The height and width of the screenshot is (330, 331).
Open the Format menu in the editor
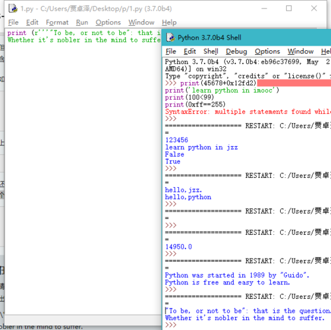[57, 22]
